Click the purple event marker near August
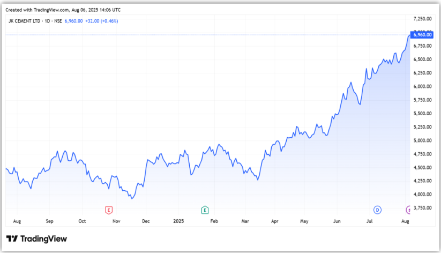The width and height of the screenshot is (441, 253). point(409,210)
